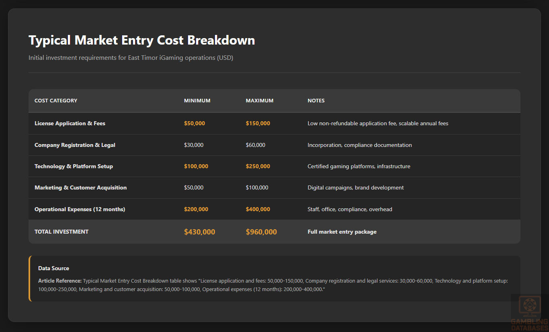Click the Cost Category column header
The width and height of the screenshot is (549, 332).
[56, 100]
